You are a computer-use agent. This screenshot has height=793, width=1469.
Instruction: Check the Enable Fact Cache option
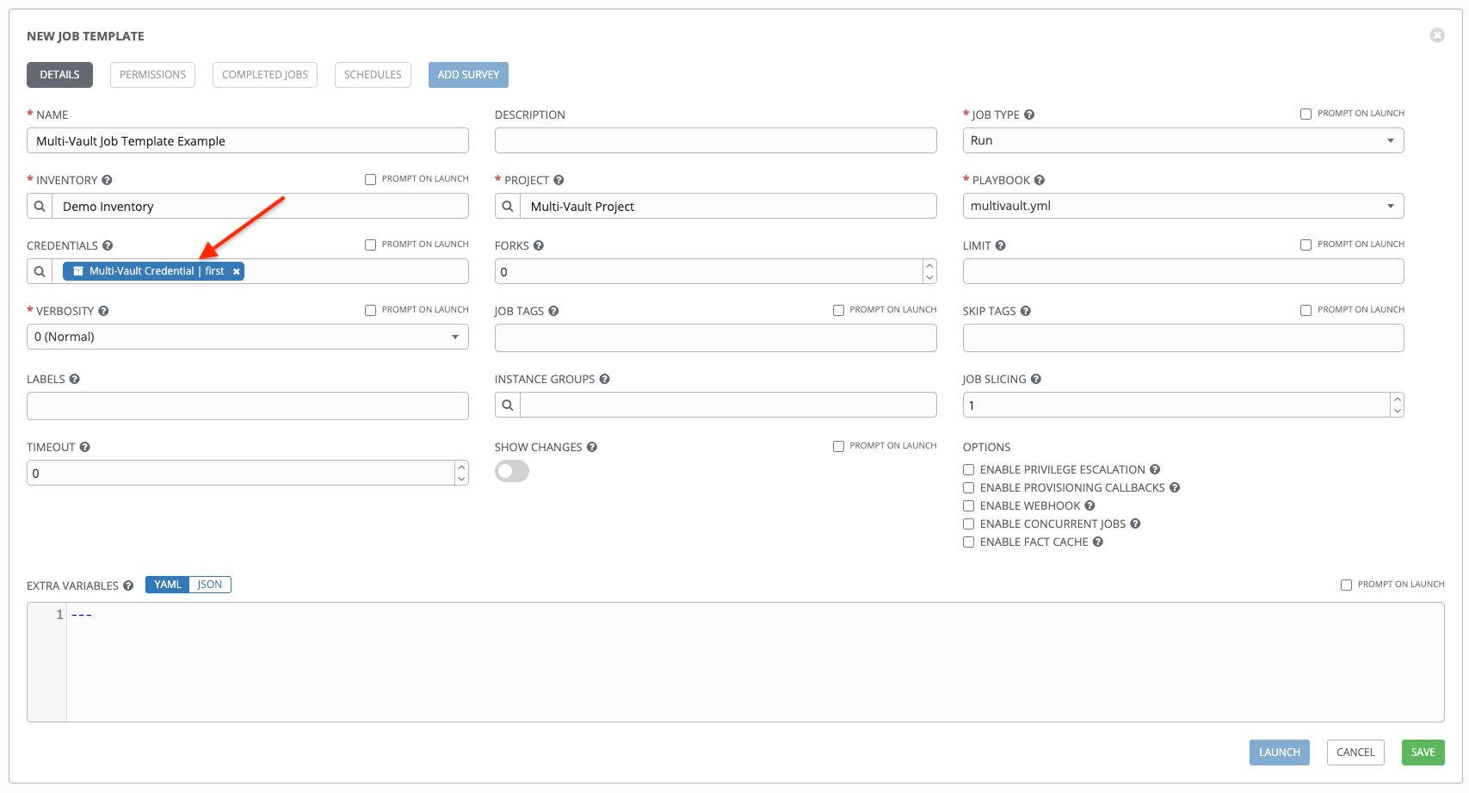(969, 542)
